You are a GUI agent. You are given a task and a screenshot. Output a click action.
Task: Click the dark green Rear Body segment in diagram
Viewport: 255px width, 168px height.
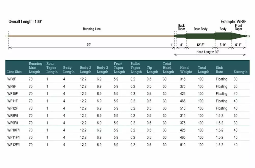[x=200, y=36]
